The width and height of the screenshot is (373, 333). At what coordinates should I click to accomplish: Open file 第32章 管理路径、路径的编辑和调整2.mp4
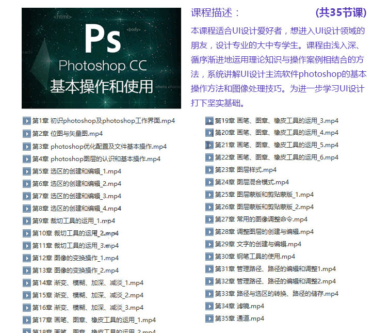click(275, 281)
